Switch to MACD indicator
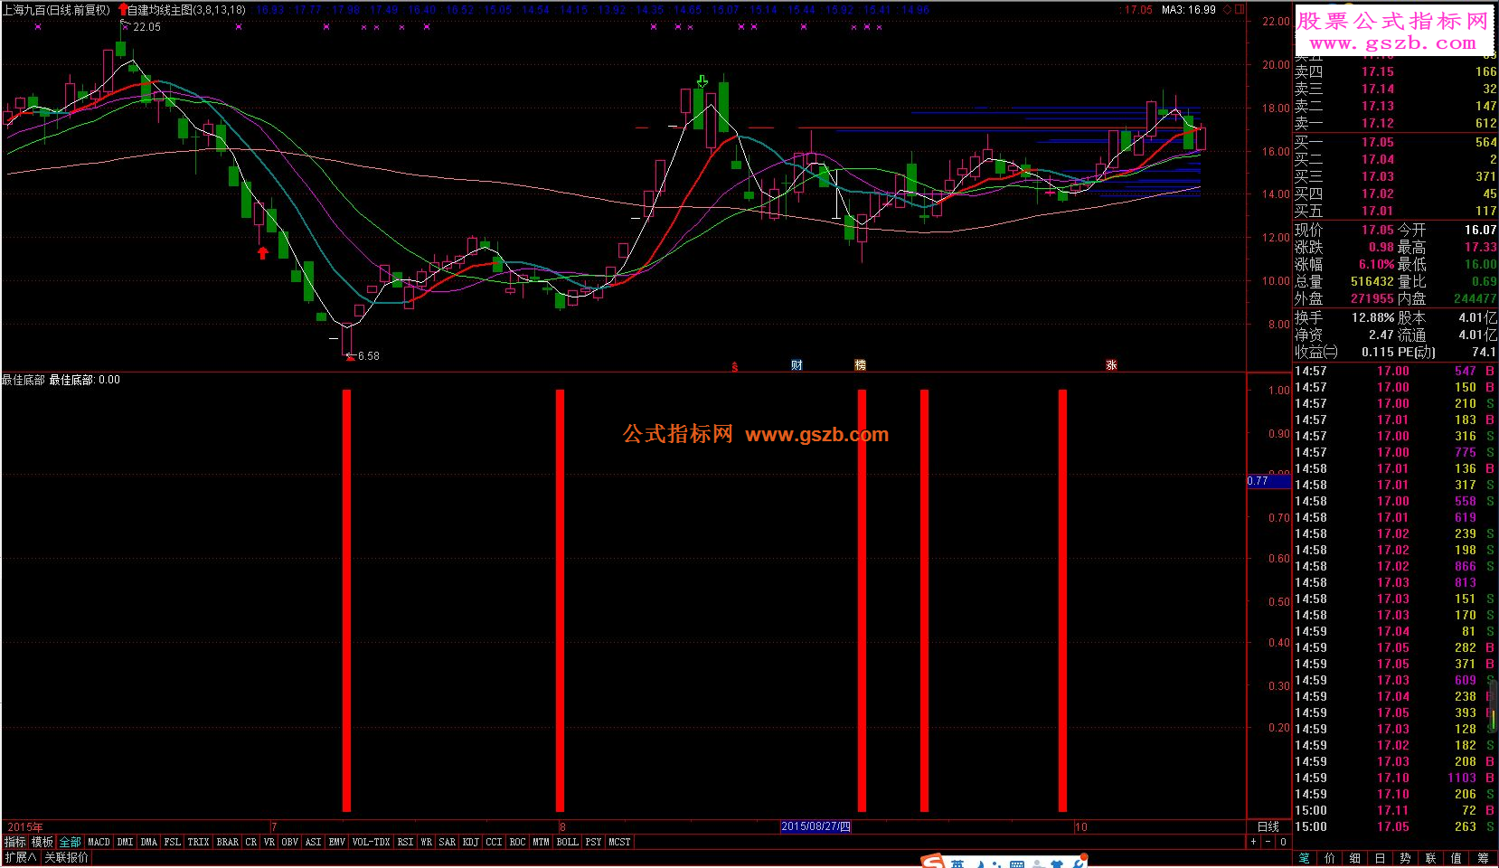1499x868 pixels. [x=99, y=842]
